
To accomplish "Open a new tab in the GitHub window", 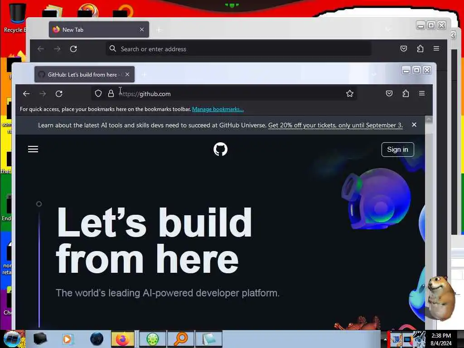I will (144, 75).
